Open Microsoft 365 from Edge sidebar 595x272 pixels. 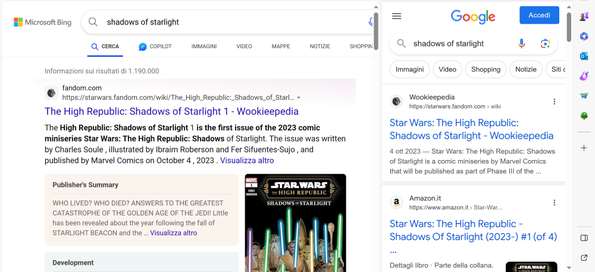coord(584,36)
